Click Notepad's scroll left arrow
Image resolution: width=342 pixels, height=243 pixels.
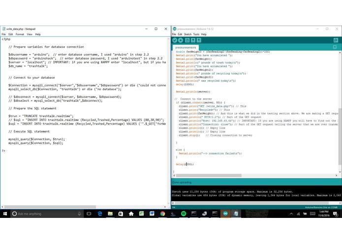(x=2, y=207)
